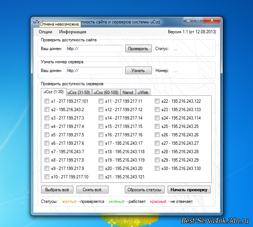
Task: Toggle s18 - 195.216.243.118 checkbox
Action: click(x=101, y=152)
